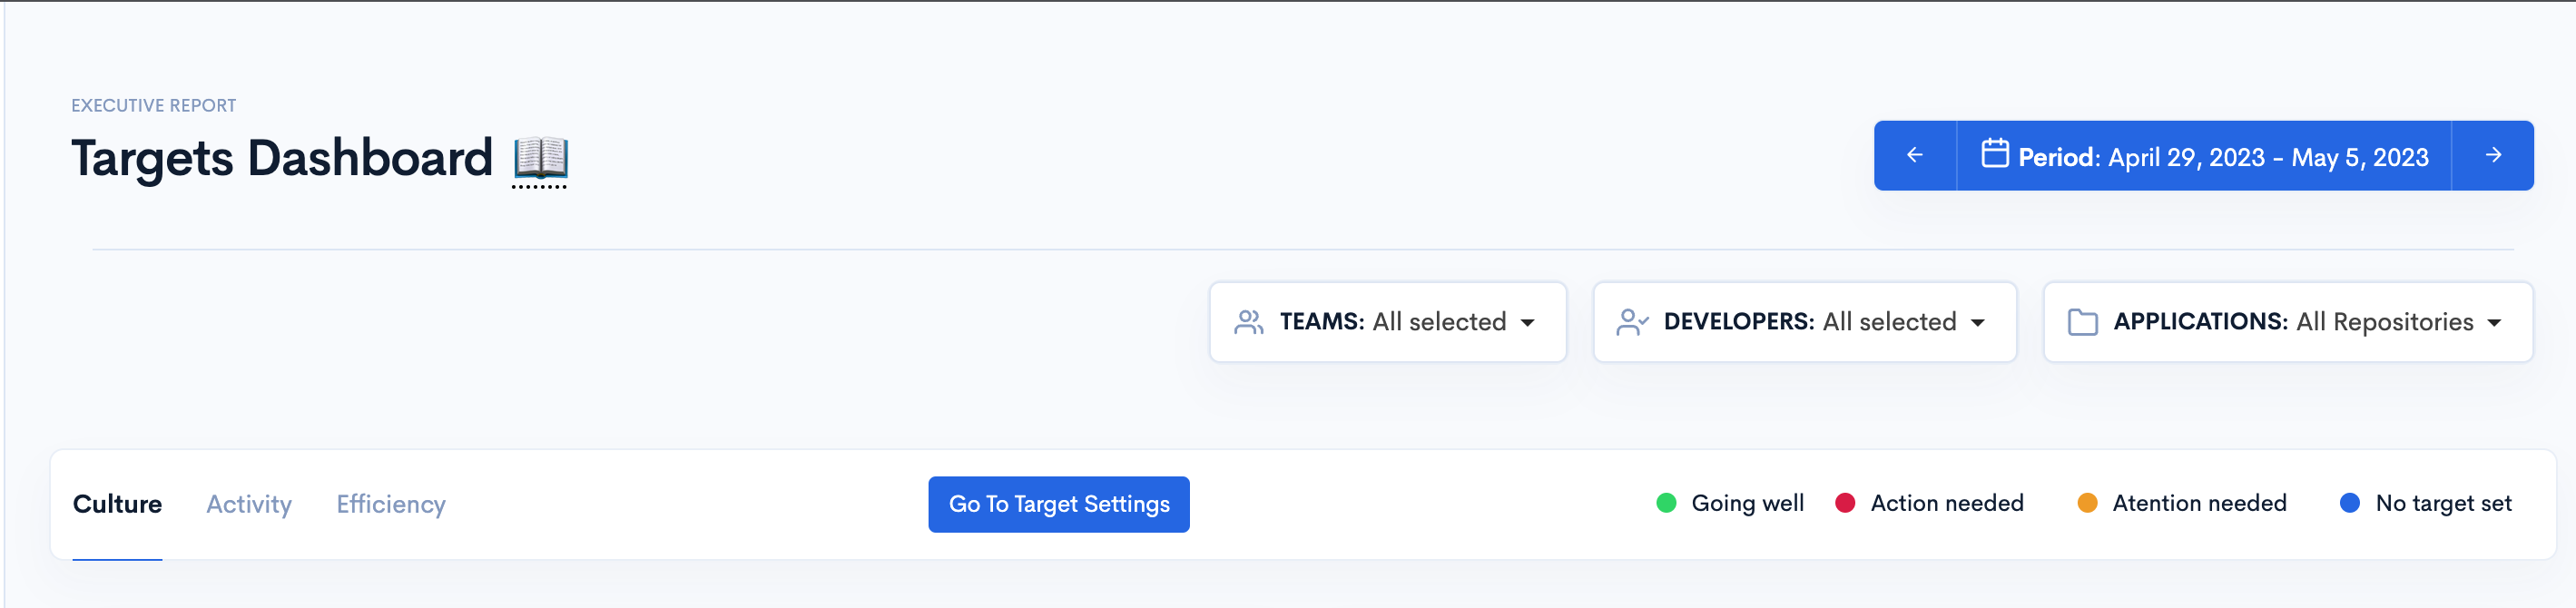
Task: Click the orange Atention needed indicator dot
Action: [x=2087, y=503]
